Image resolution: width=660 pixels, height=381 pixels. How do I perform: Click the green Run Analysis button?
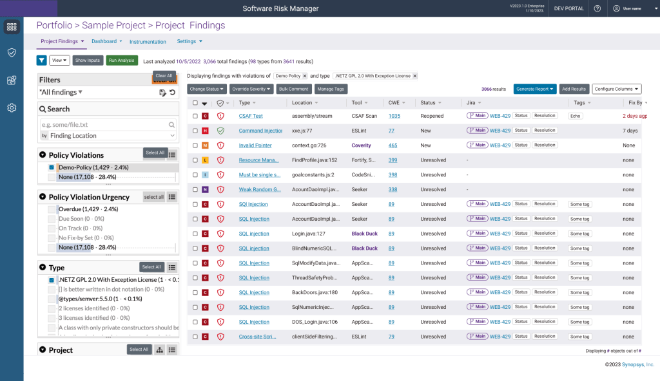coord(122,60)
